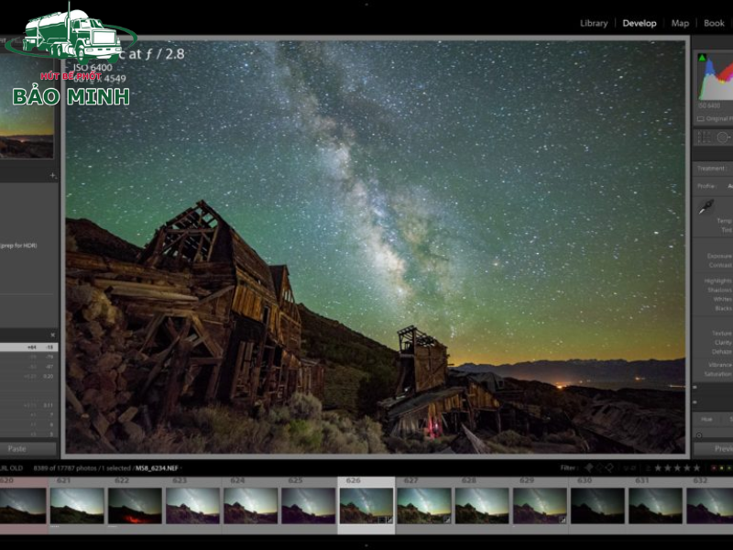Open the Map module

point(679,23)
